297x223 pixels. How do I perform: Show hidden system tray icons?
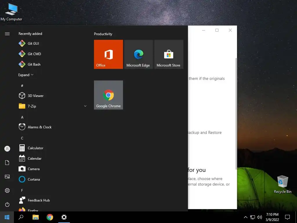tap(245, 217)
